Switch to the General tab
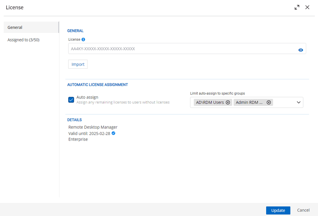This screenshot has width=318, height=216. [x=31, y=27]
